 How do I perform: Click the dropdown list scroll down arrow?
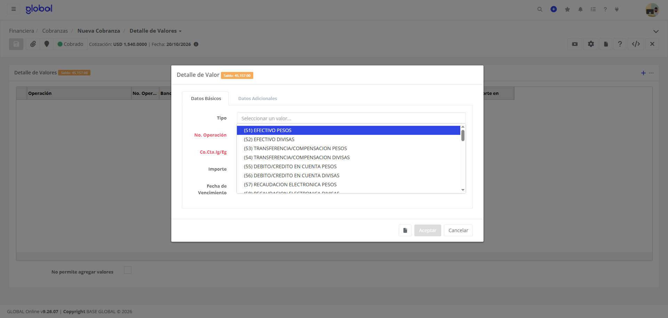463,190
